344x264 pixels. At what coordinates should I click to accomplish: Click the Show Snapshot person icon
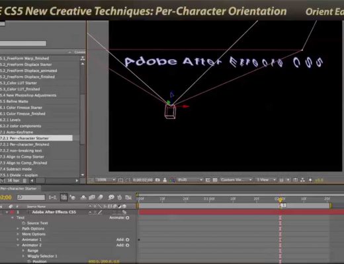165,180
